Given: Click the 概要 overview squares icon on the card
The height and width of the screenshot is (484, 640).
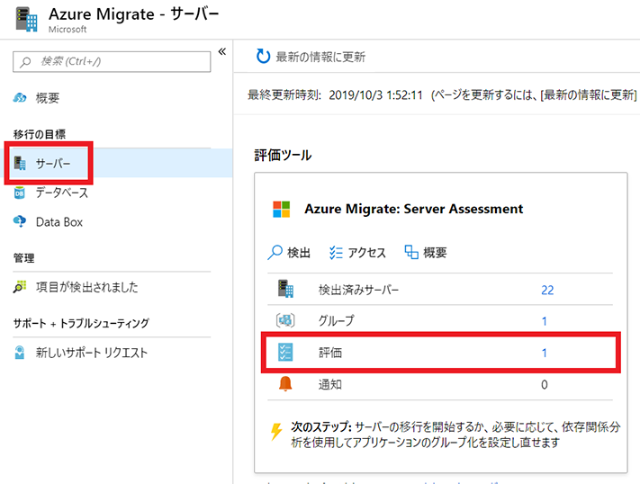Looking at the screenshot, I should [x=411, y=252].
